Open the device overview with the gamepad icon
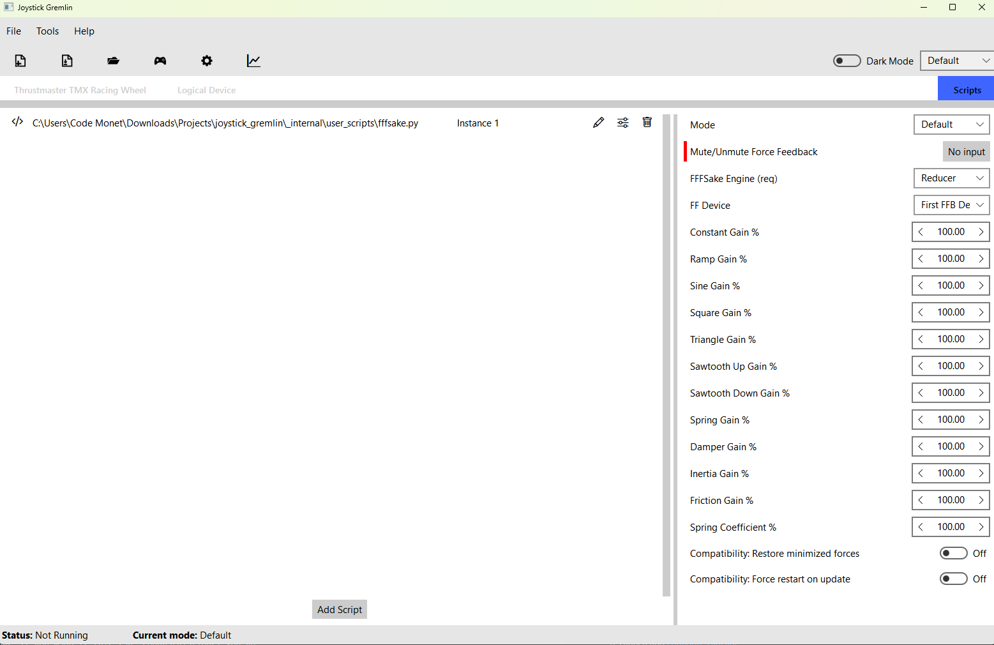994x645 pixels. pyautogui.click(x=160, y=61)
